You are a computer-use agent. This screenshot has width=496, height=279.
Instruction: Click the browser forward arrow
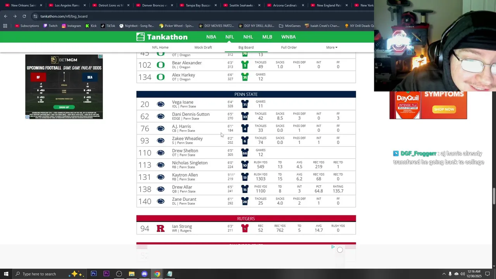pyautogui.click(x=15, y=16)
